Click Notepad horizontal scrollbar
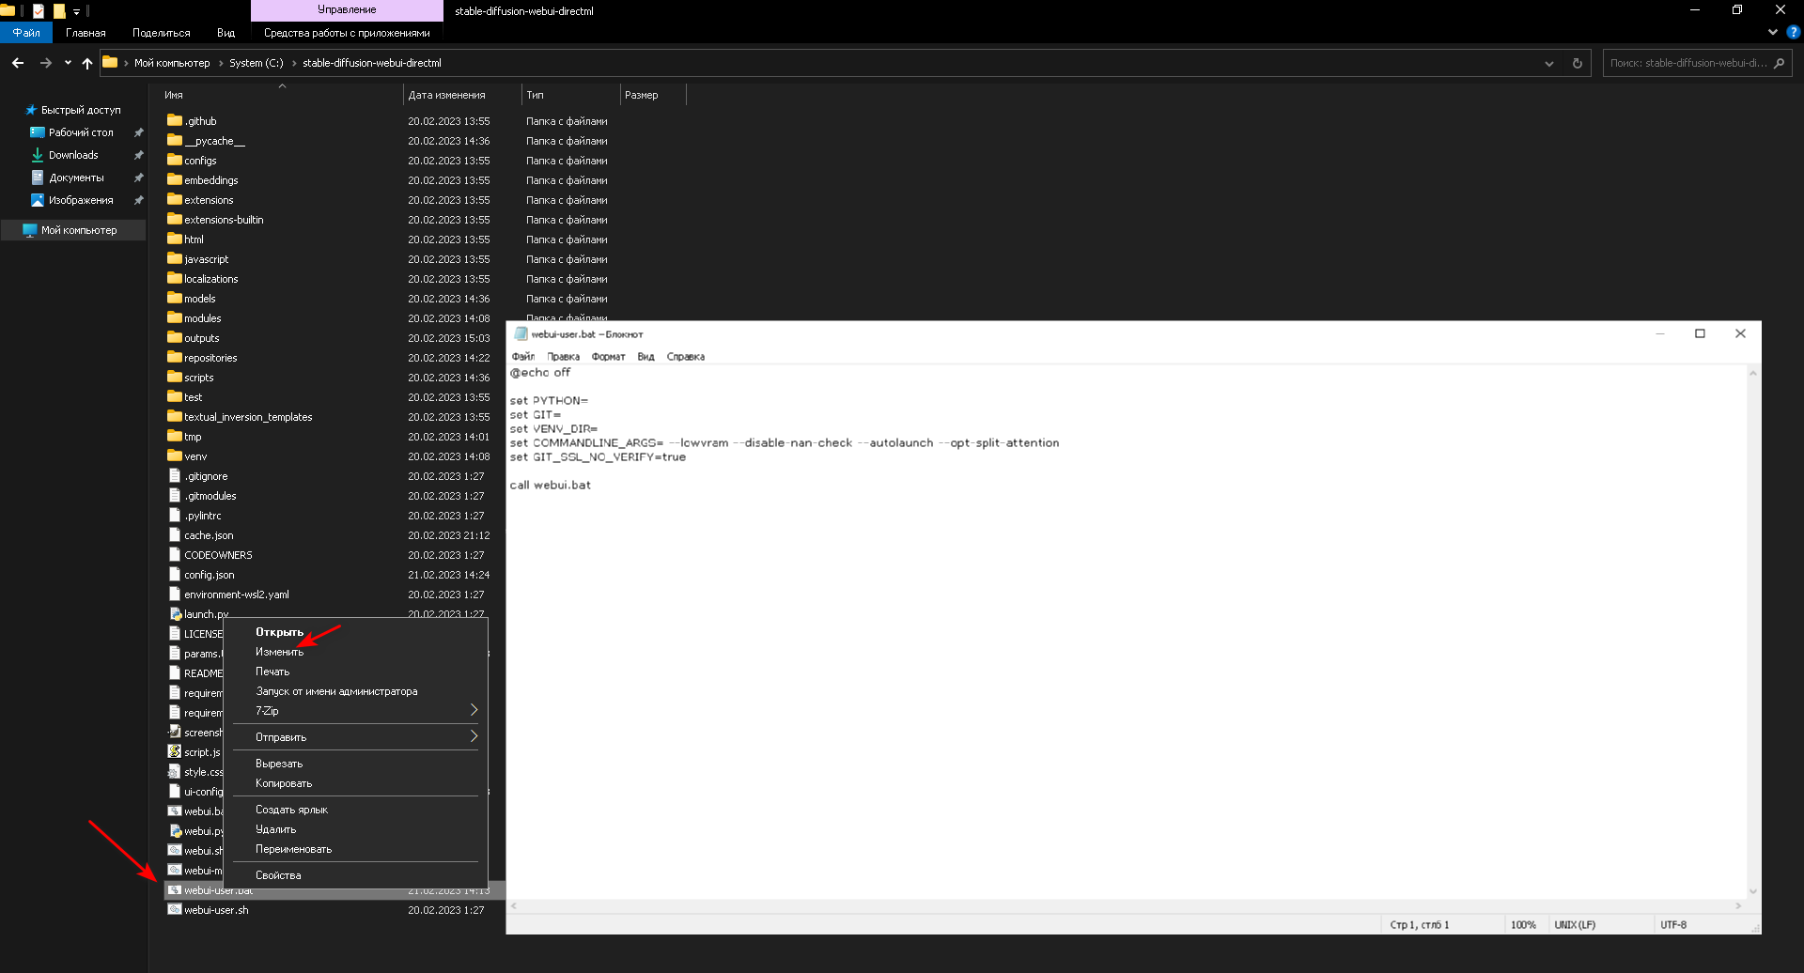Screen dimensions: 1804x973 [1126, 905]
